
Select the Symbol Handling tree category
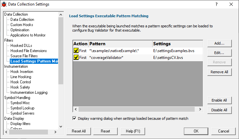click(x=17, y=98)
